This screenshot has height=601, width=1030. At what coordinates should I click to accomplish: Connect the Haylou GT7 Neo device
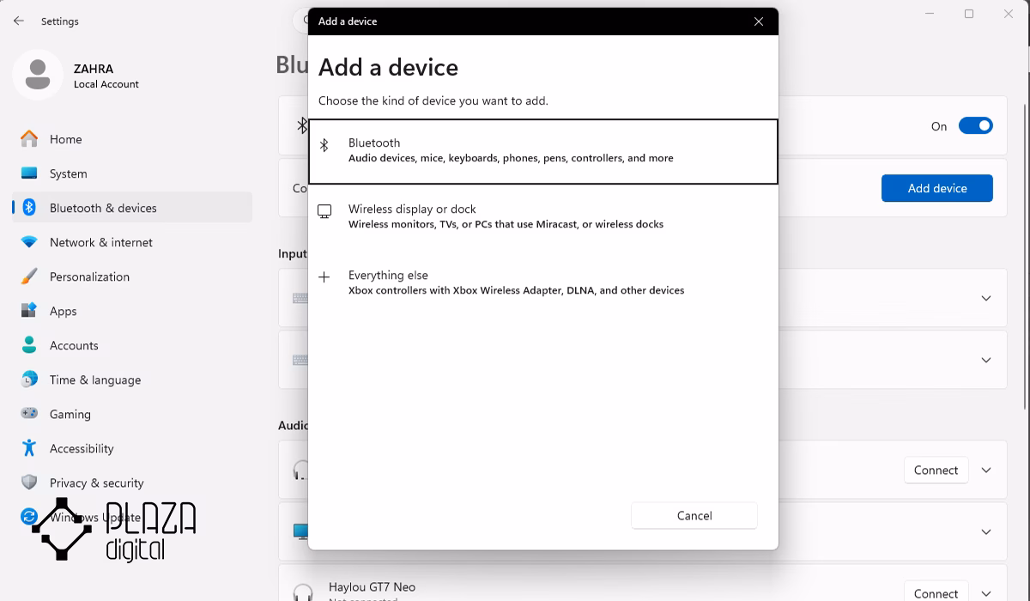[936, 592]
